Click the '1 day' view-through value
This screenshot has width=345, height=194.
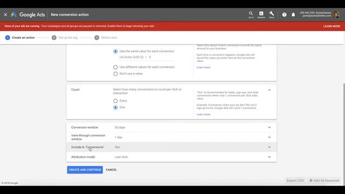coord(119,137)
